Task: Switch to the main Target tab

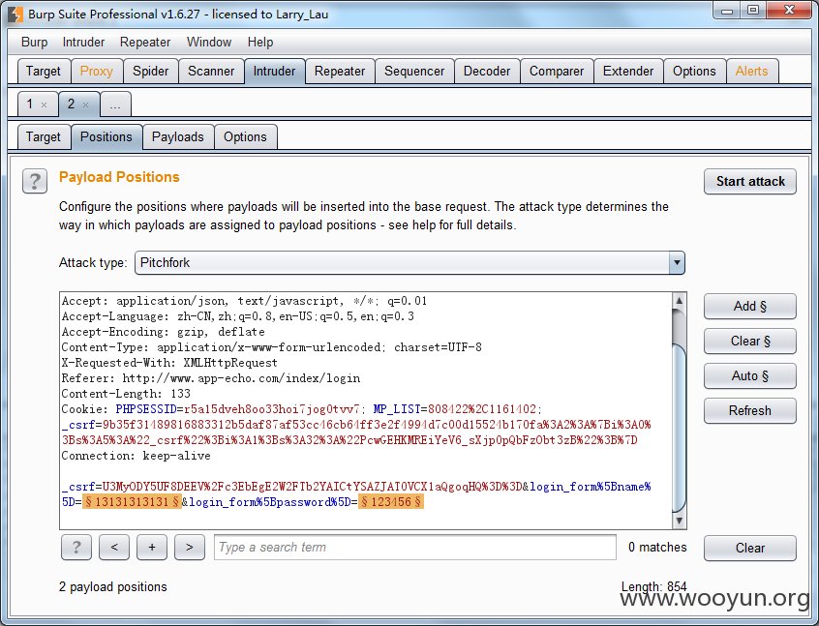Action: [44, 71]
